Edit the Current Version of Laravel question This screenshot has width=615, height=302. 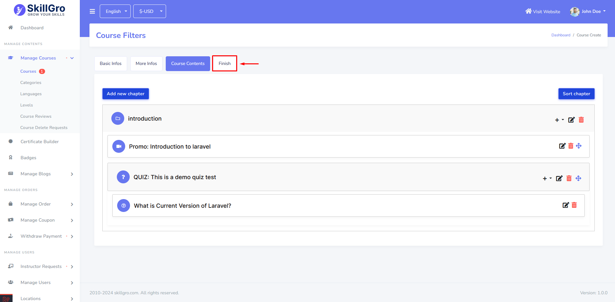pos(566,205)
